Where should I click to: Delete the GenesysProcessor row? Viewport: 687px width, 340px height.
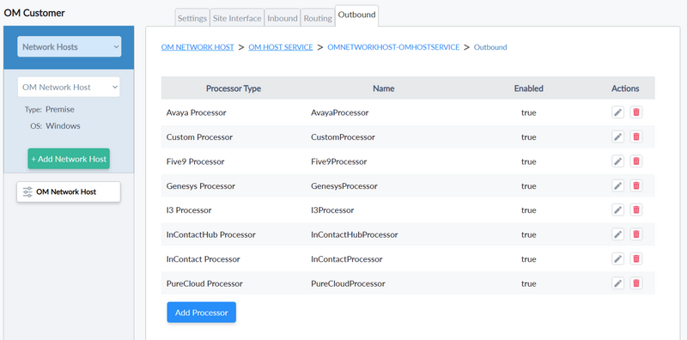point(636,185)
